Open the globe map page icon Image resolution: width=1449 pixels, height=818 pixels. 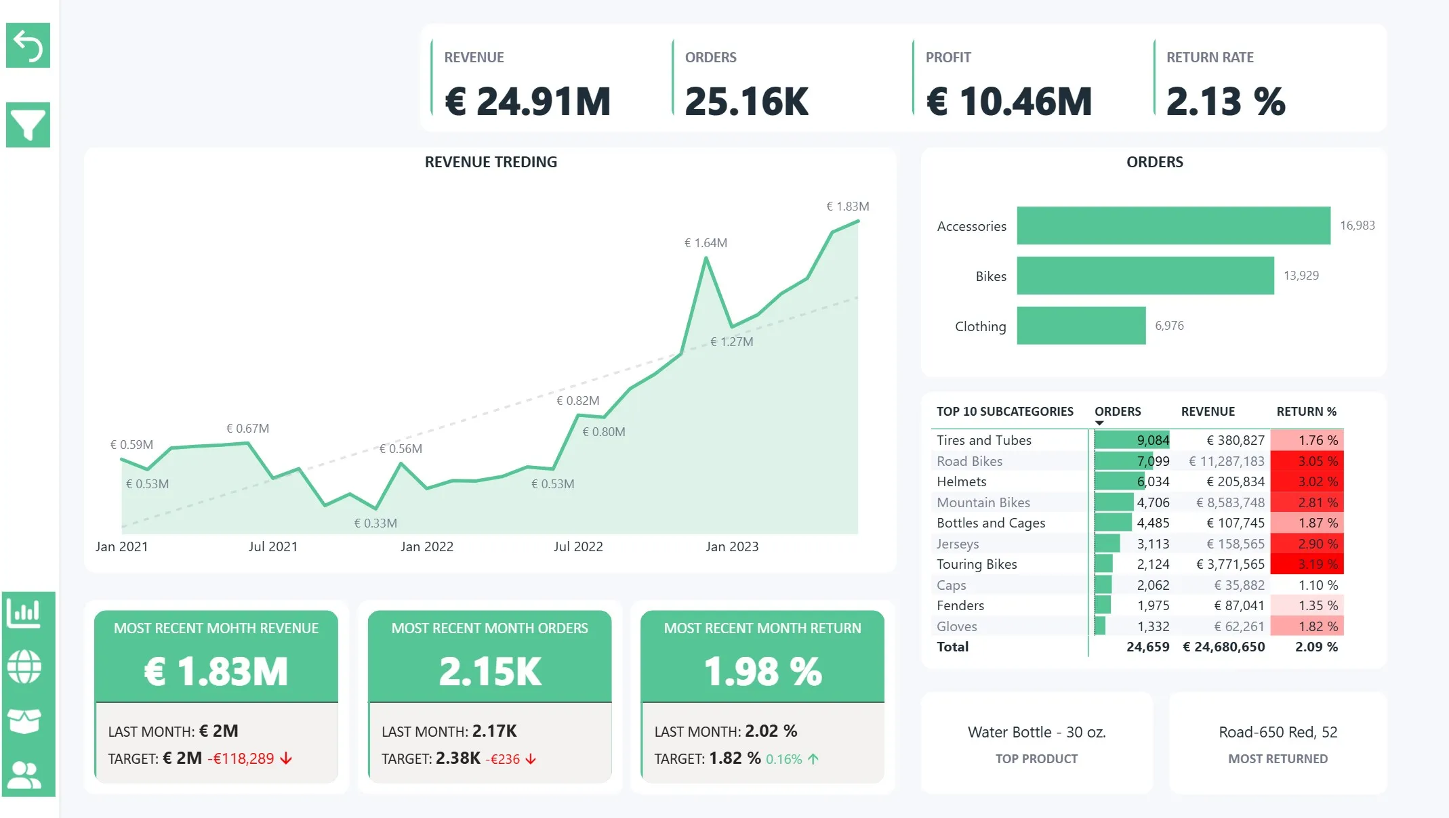point(24,667)
